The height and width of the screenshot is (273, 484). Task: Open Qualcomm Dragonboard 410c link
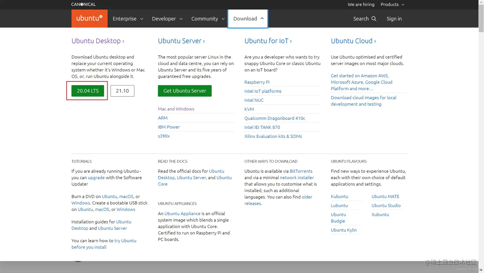tap(275, 118)
